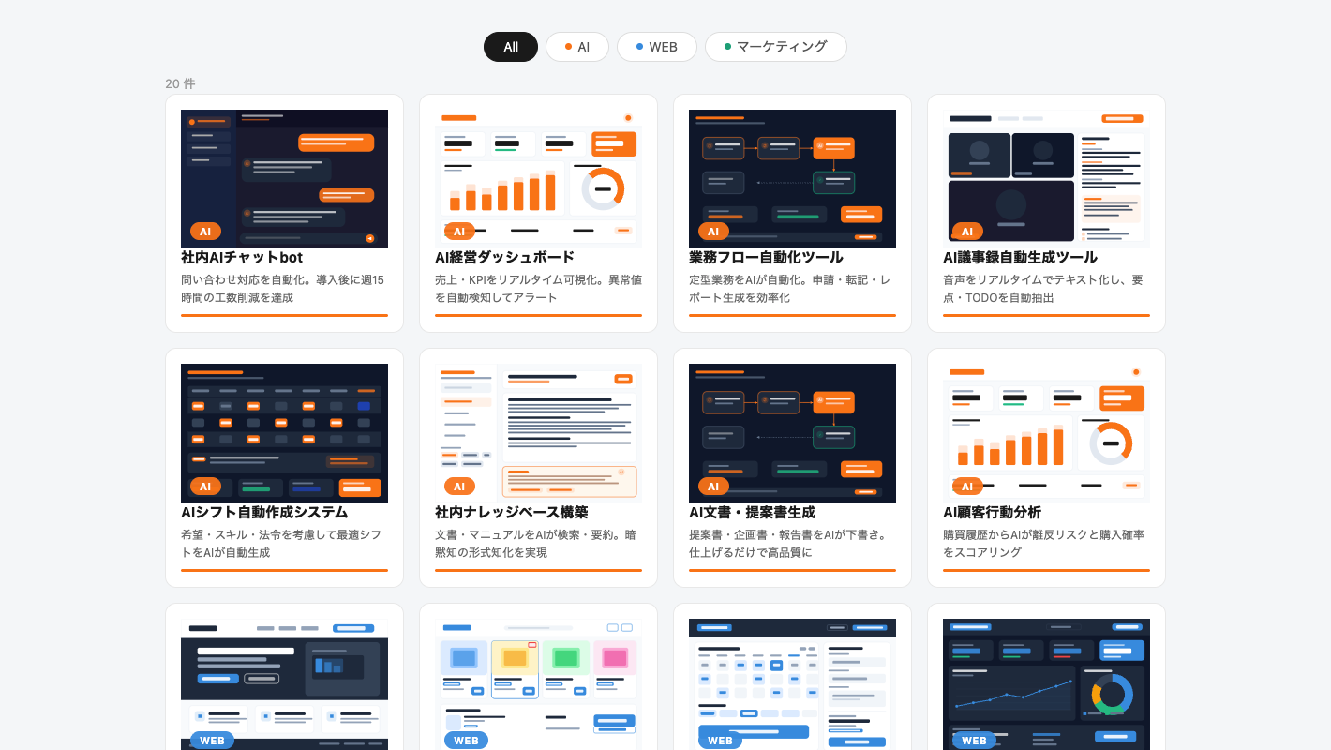Click text '希望・スキル・法令を考慮して最適シフトをAIが自動生成'
The image size is (1331, 750).
pos(281,544)
